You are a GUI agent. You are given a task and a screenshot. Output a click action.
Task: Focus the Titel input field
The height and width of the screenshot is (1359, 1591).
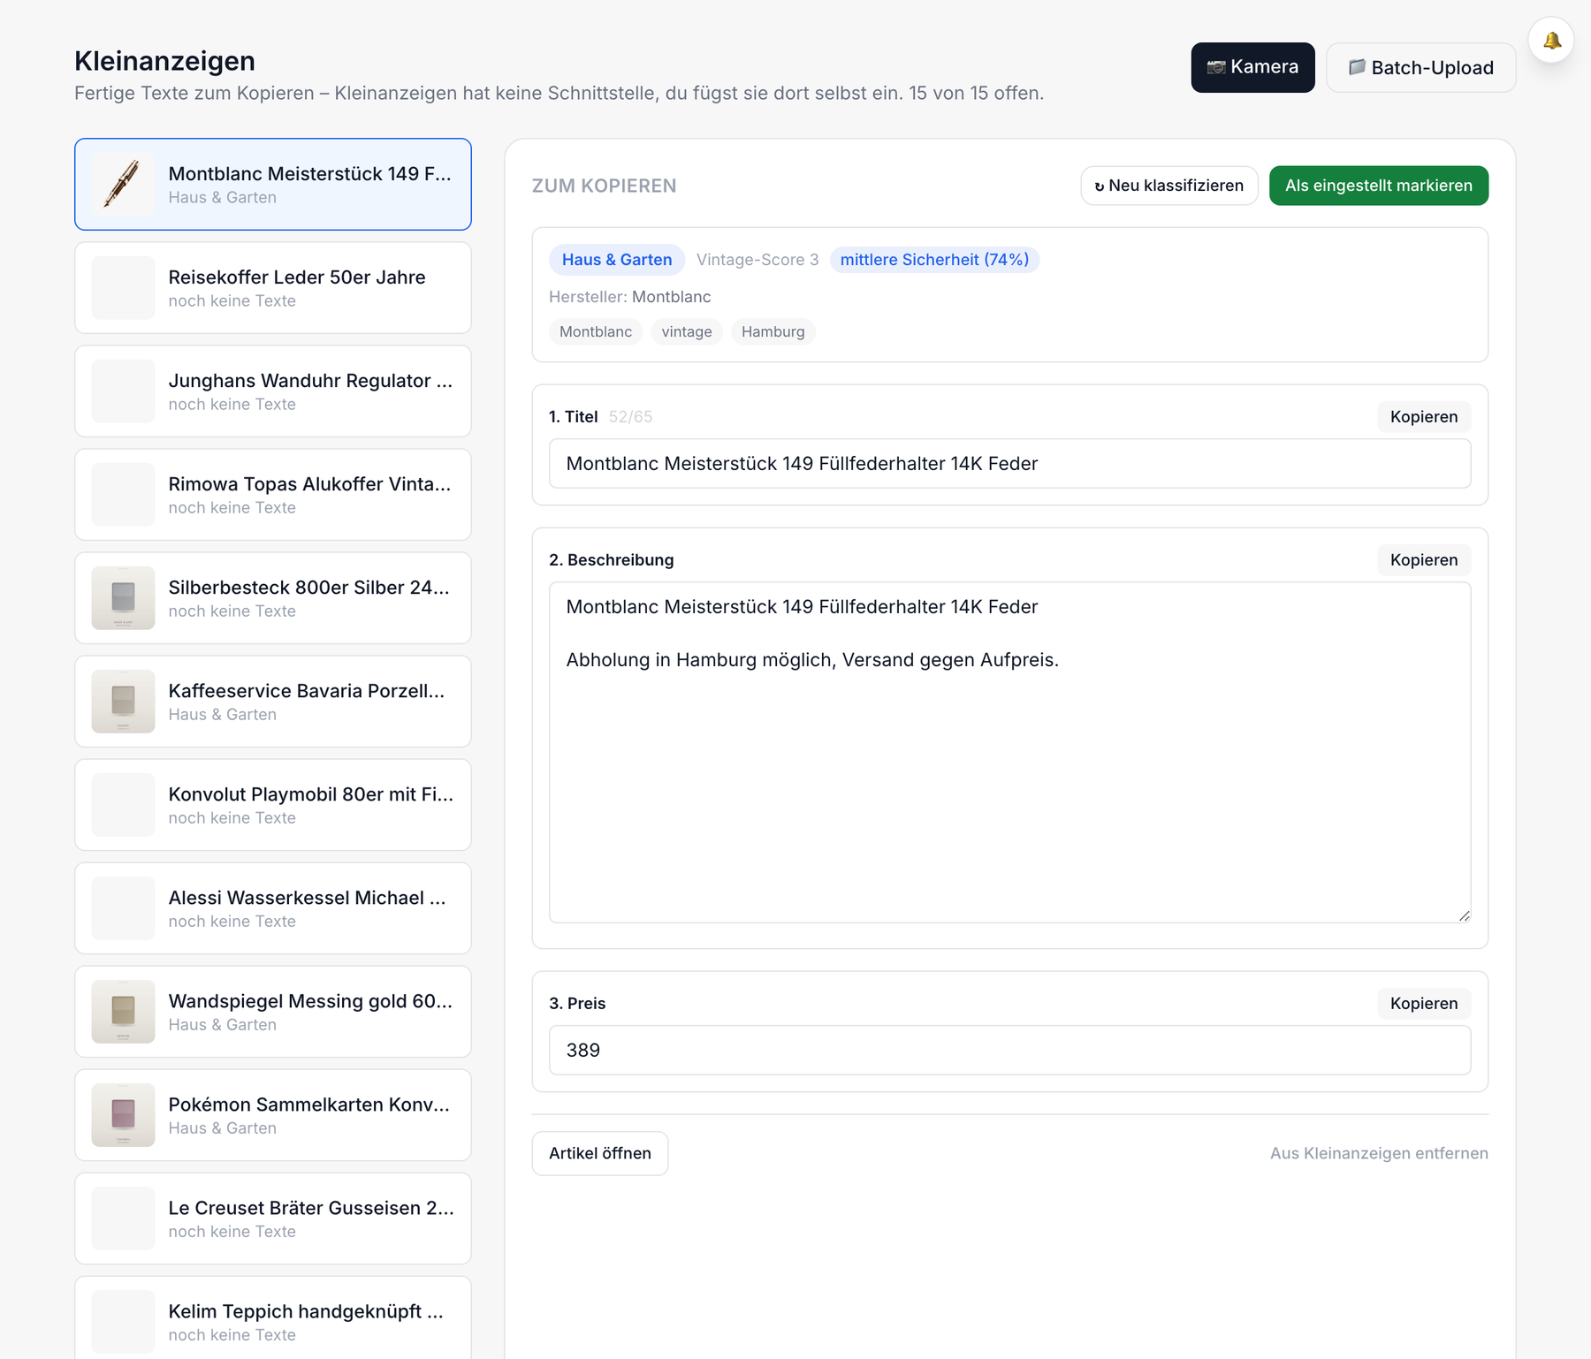click(x=1009, y=464)
